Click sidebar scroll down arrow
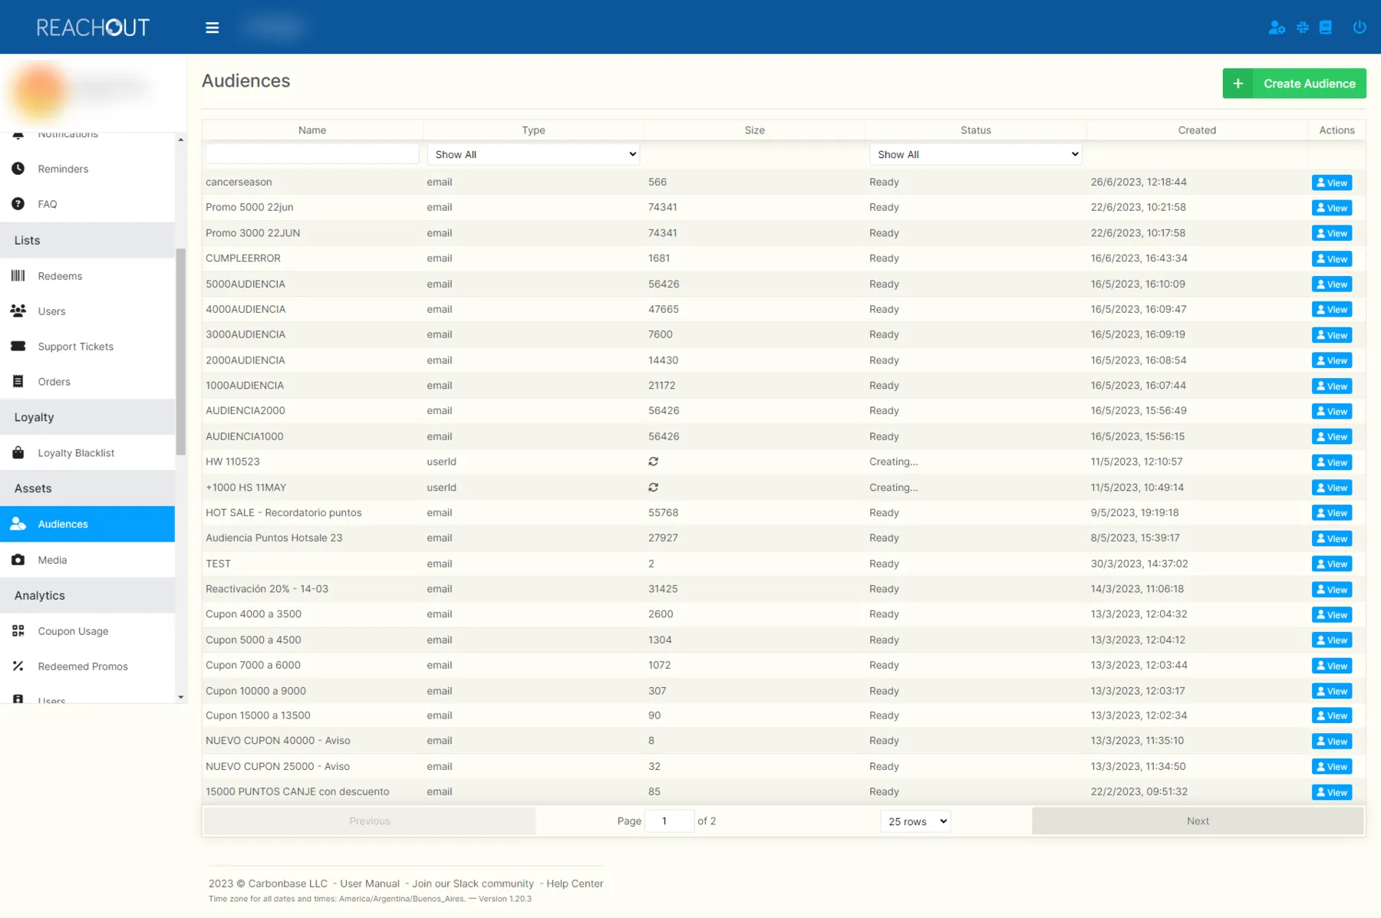The width and height of the screenshot is (1381, 918). [x=181, y=697]
